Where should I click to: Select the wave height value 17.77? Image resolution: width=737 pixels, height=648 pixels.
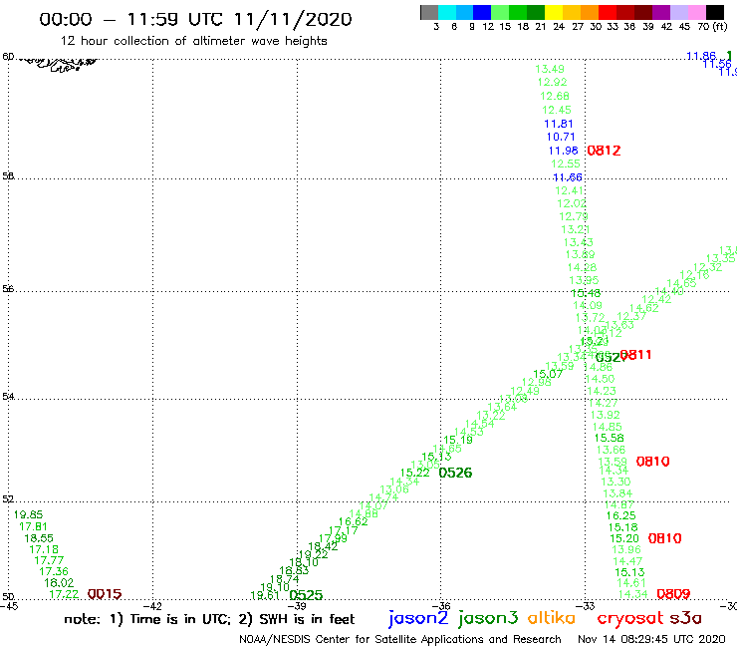point(49,560)
